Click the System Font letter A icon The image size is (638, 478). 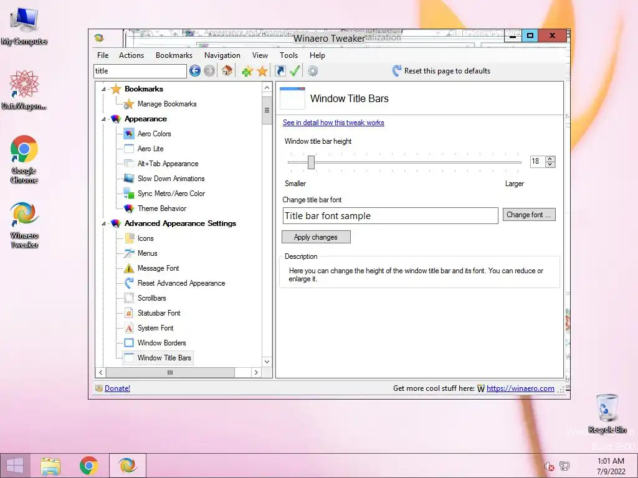129,328
